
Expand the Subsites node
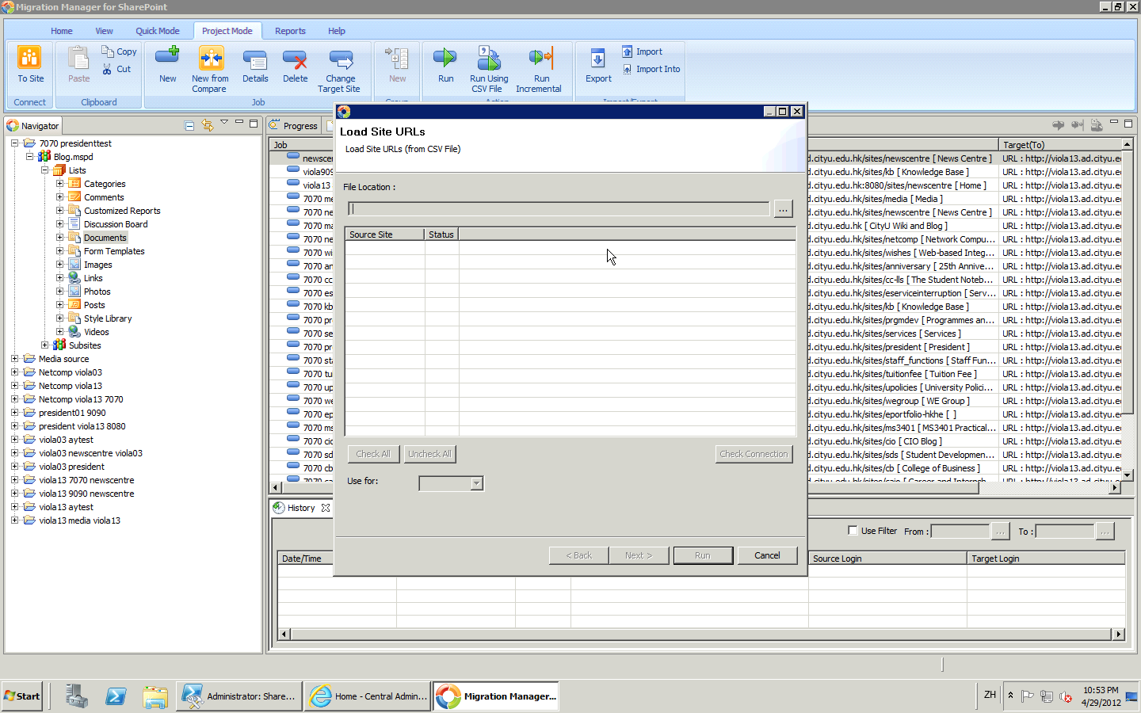45,345
